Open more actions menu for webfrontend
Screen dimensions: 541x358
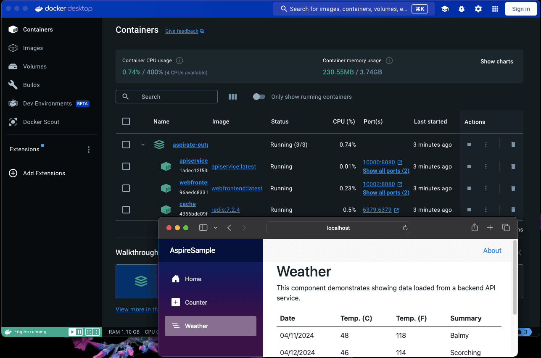click(x=486, y=188)
